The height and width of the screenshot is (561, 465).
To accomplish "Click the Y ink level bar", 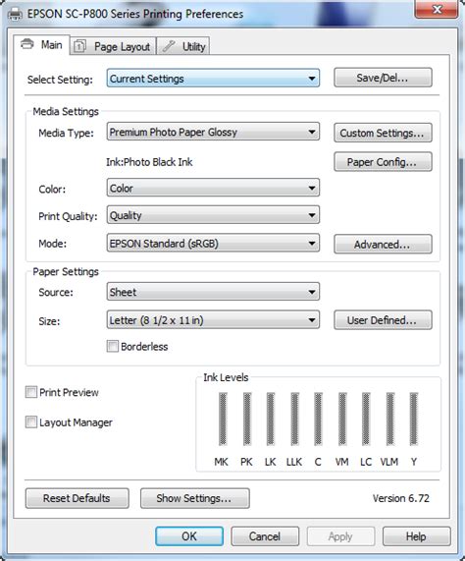I will (414, 419).
